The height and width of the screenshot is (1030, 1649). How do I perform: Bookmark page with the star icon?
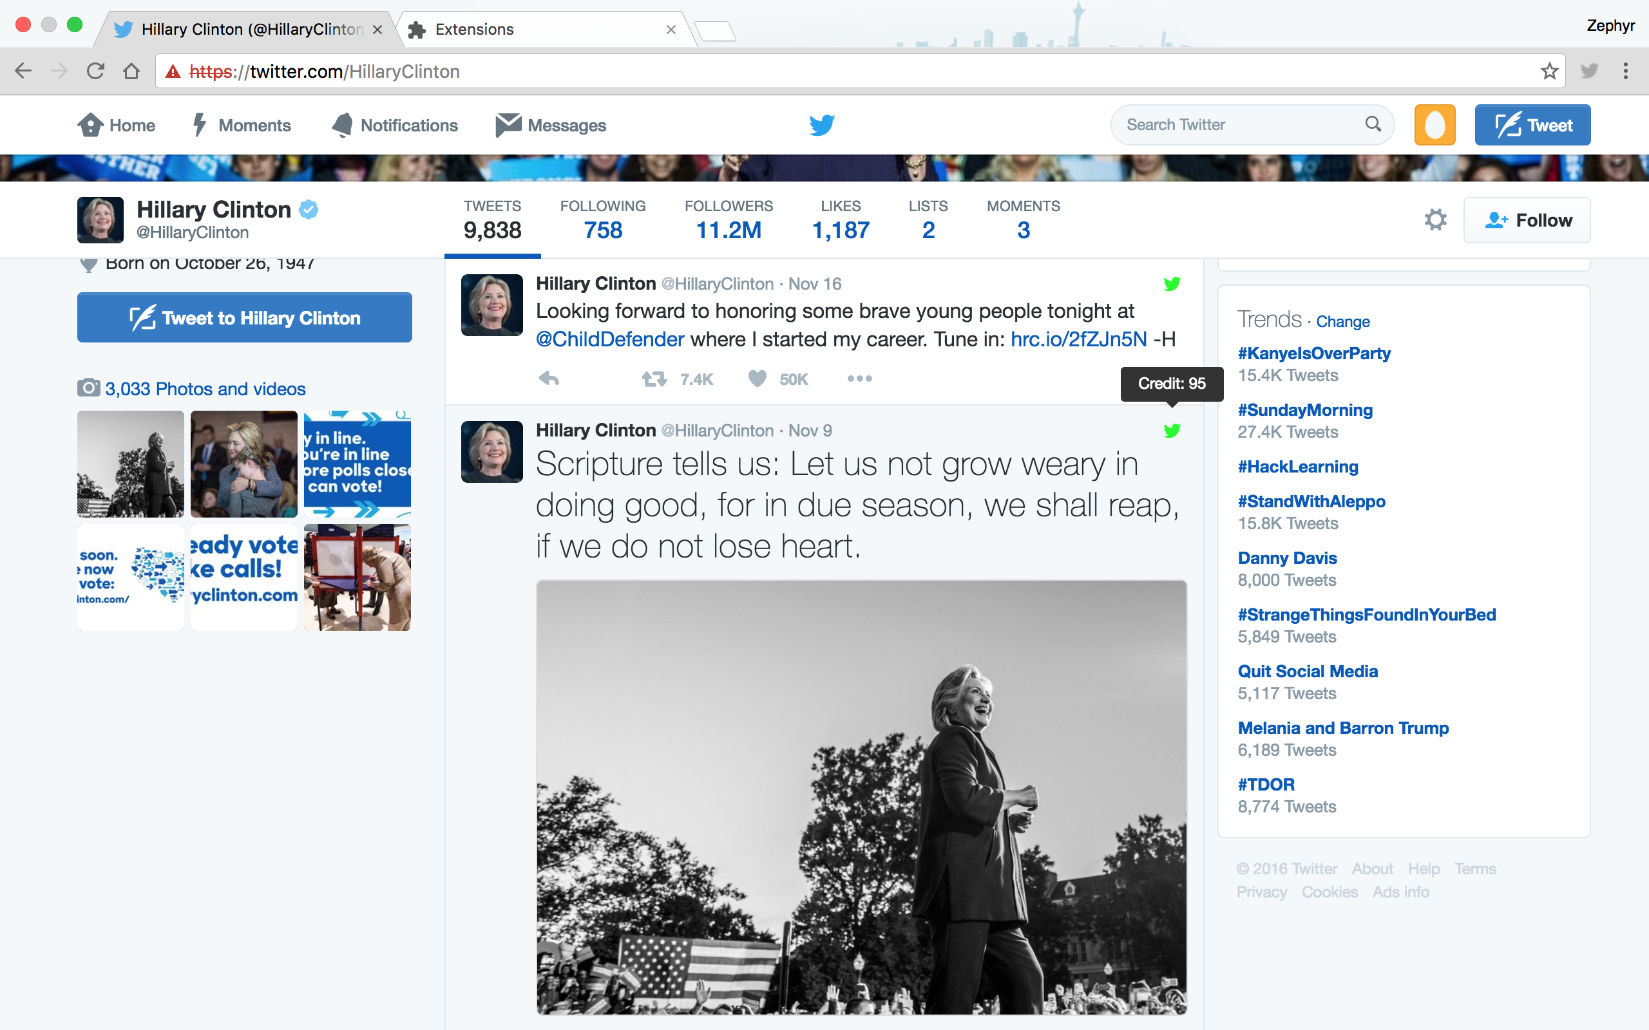1549,71
